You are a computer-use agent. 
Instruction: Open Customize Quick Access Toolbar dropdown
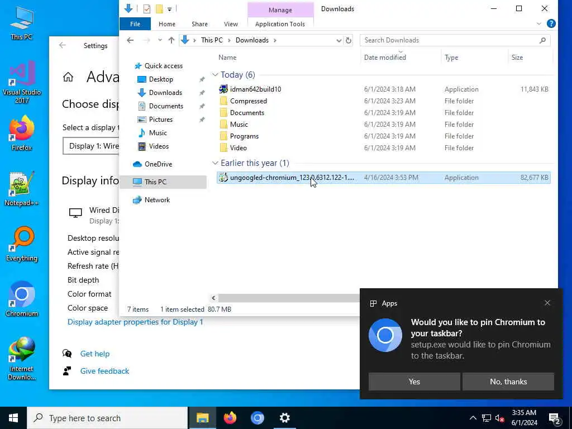(x=170, y=9)
